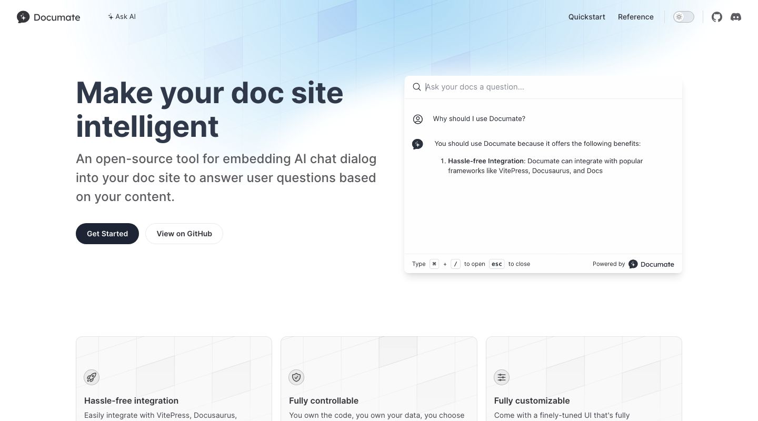Select the 'Fully customizable' card heading

(x=532, y=400)
